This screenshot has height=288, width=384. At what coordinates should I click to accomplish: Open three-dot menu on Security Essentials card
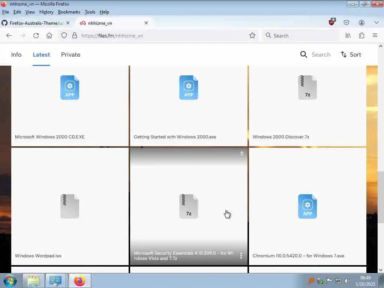coord(241,256)
